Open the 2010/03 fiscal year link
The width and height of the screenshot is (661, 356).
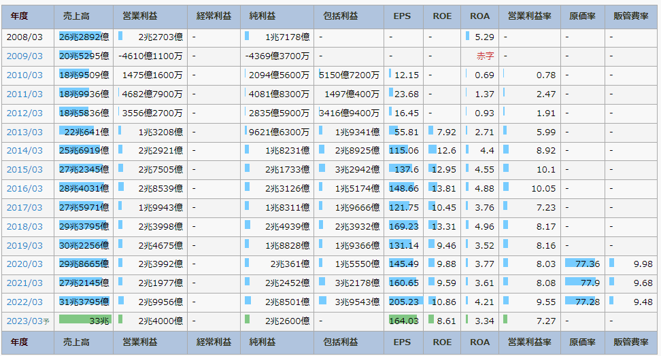(24, 75)
